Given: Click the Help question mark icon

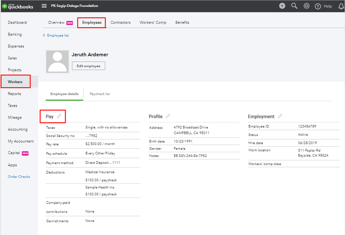Looking at the screenshot, I should click(318, 6).
